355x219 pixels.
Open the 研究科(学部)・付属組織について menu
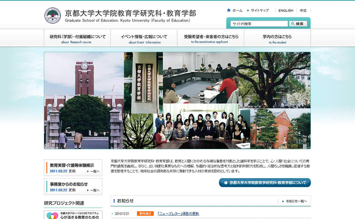pos(78,38)
